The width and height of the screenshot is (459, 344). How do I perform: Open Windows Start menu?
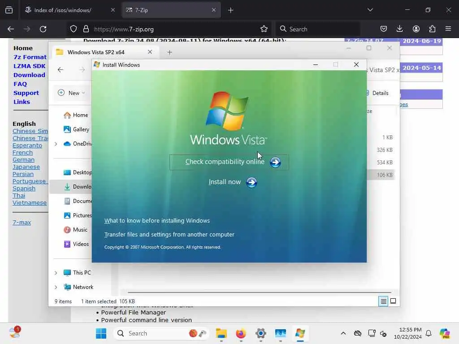pyautogui.click(x=101, y=333)
